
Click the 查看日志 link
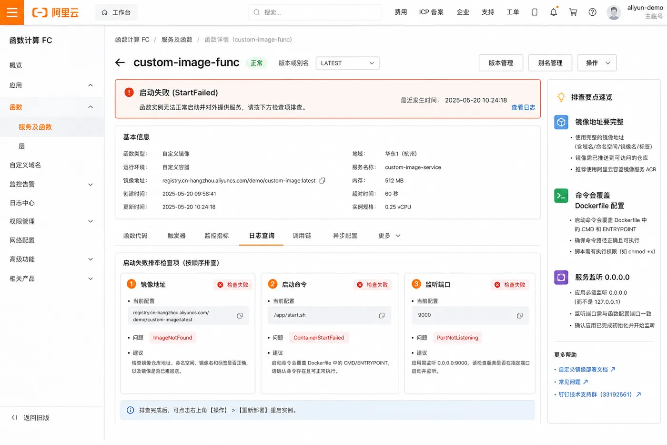523,108
